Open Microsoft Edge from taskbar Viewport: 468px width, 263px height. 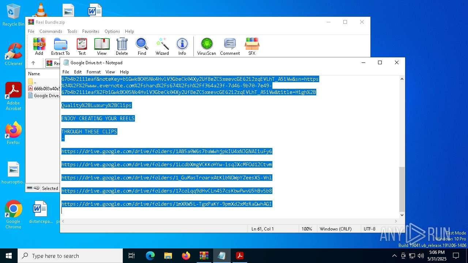tap(150, 256)
